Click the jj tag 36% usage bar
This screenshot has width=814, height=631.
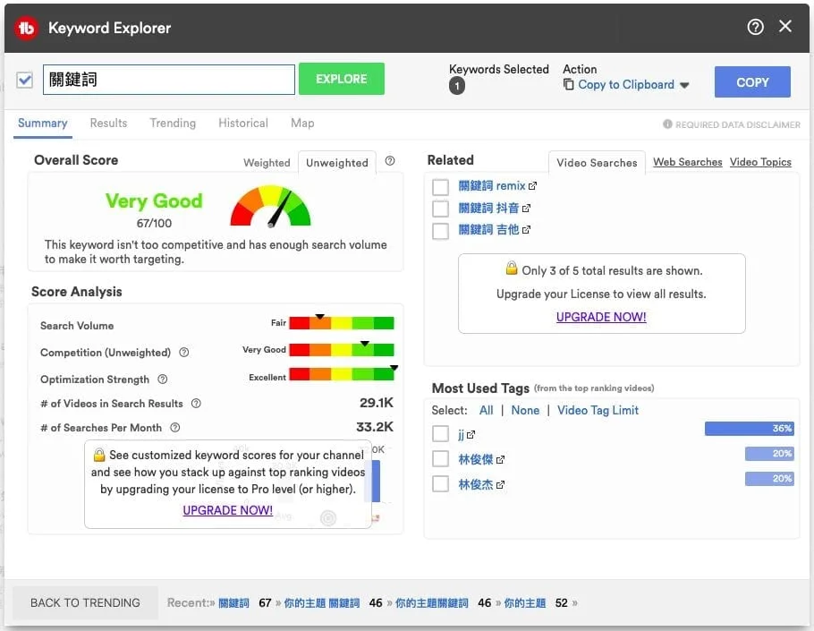tap(749, 429)
